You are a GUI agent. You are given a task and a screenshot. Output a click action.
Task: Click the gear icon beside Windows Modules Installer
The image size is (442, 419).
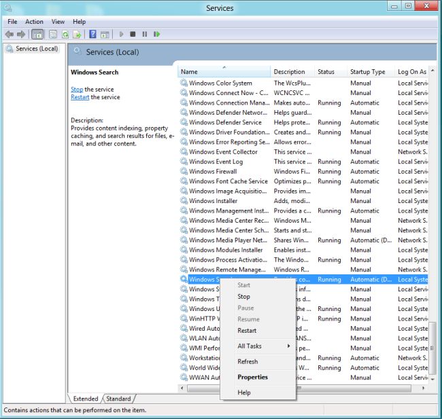click(184, 249)
